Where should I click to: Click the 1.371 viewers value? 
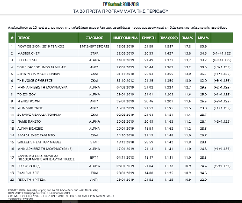(x=169, y=60)
